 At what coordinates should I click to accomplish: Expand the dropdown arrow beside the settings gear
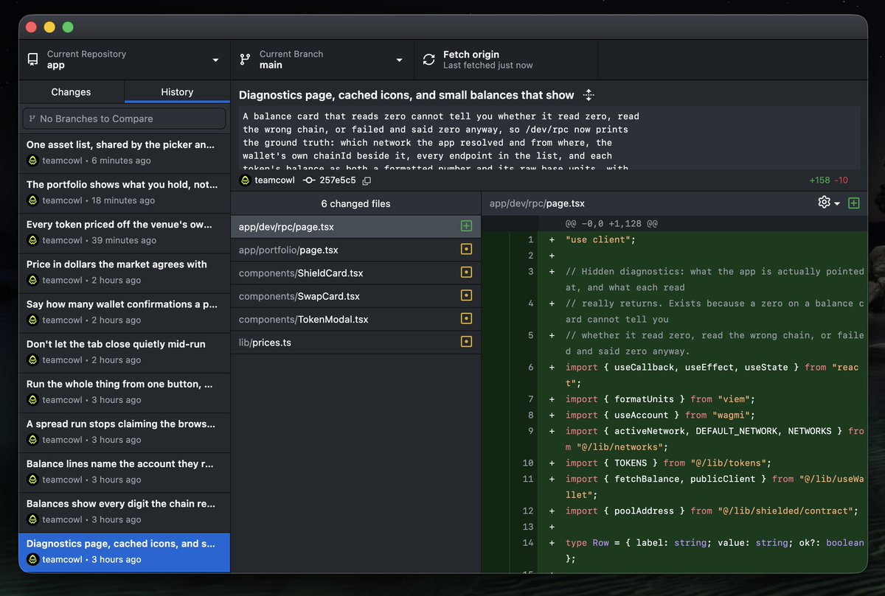click(x=837, y=203)
